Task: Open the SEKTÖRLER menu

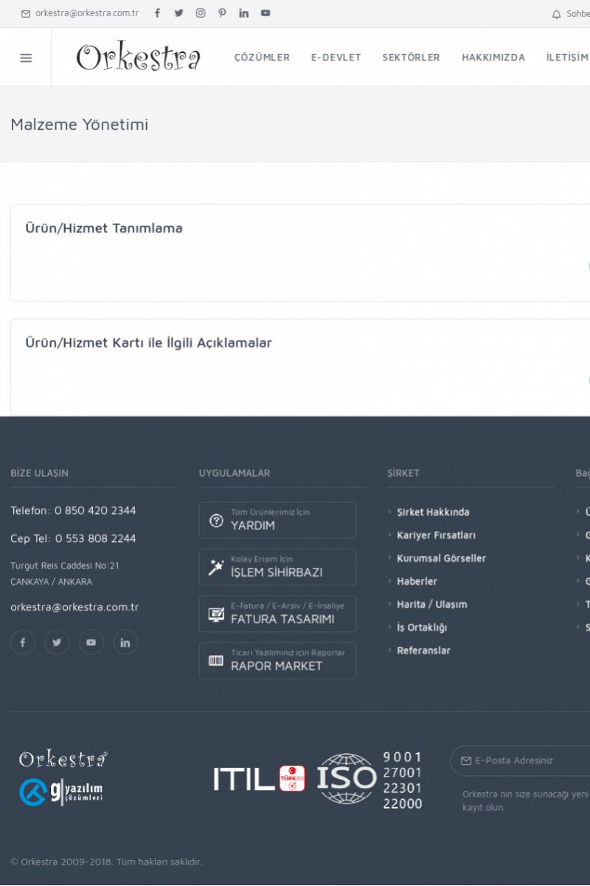Action: tap(411, 58)
